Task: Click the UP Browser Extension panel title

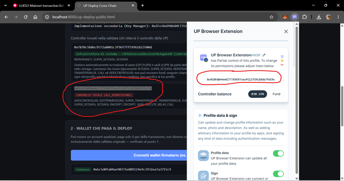Action: [218, 31]
